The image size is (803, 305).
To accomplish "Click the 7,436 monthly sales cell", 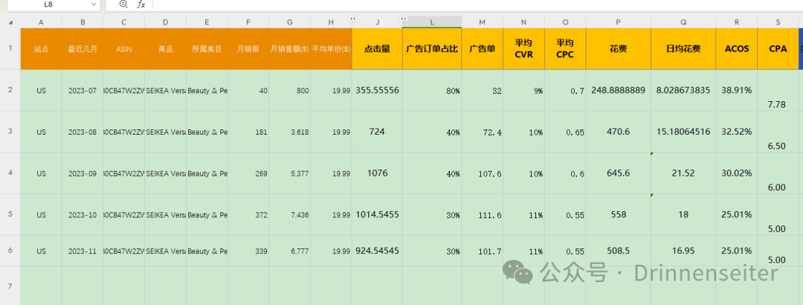I will coord(290,215).
